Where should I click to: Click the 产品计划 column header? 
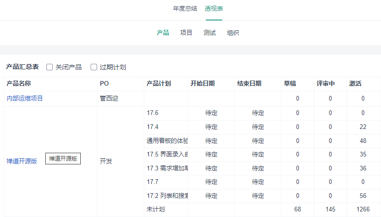(x=159, y=84)
